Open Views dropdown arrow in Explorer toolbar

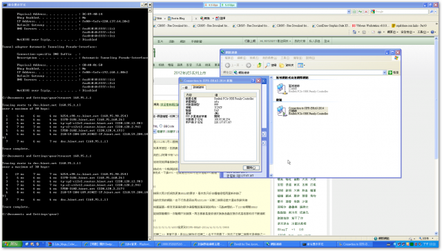305,66
